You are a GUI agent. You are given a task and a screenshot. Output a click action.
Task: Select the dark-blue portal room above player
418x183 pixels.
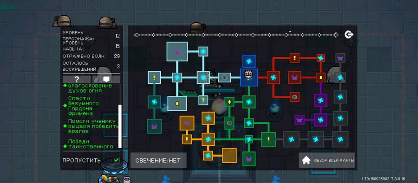pyautogui.click(x=249, y=61)
